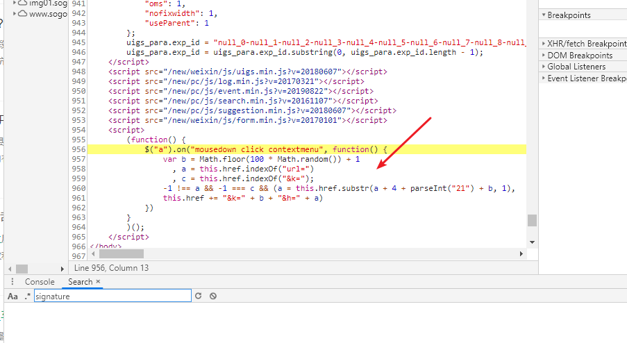Switch to the Console tab

40,282
